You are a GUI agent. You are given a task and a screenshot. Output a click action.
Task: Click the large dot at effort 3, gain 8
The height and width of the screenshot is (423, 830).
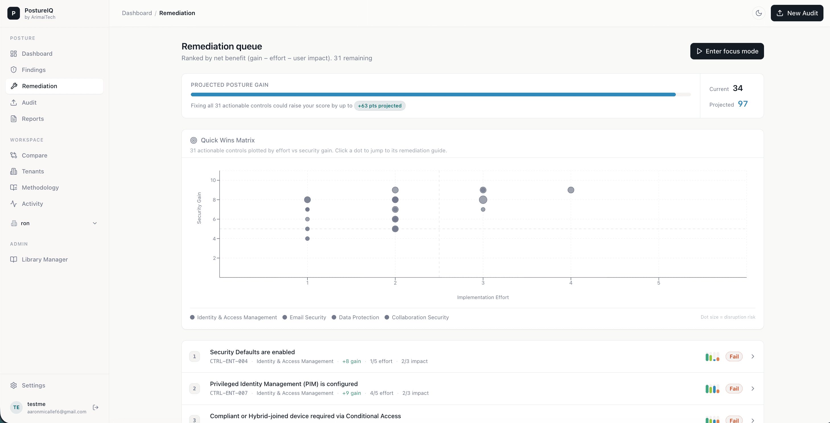[x=483, y=200]
